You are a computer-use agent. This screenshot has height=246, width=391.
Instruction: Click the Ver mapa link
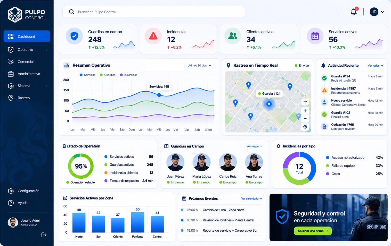tap(254, 146)
